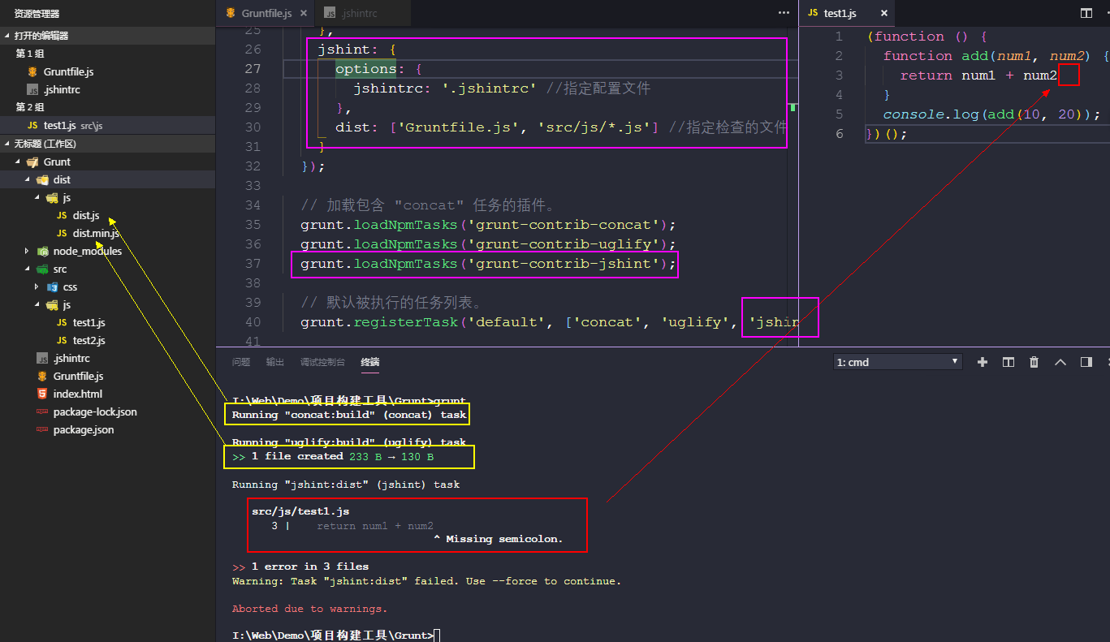The image size is (1110, 642).
Task: Open more actions menu of left editor group
Action: point(784,13)
